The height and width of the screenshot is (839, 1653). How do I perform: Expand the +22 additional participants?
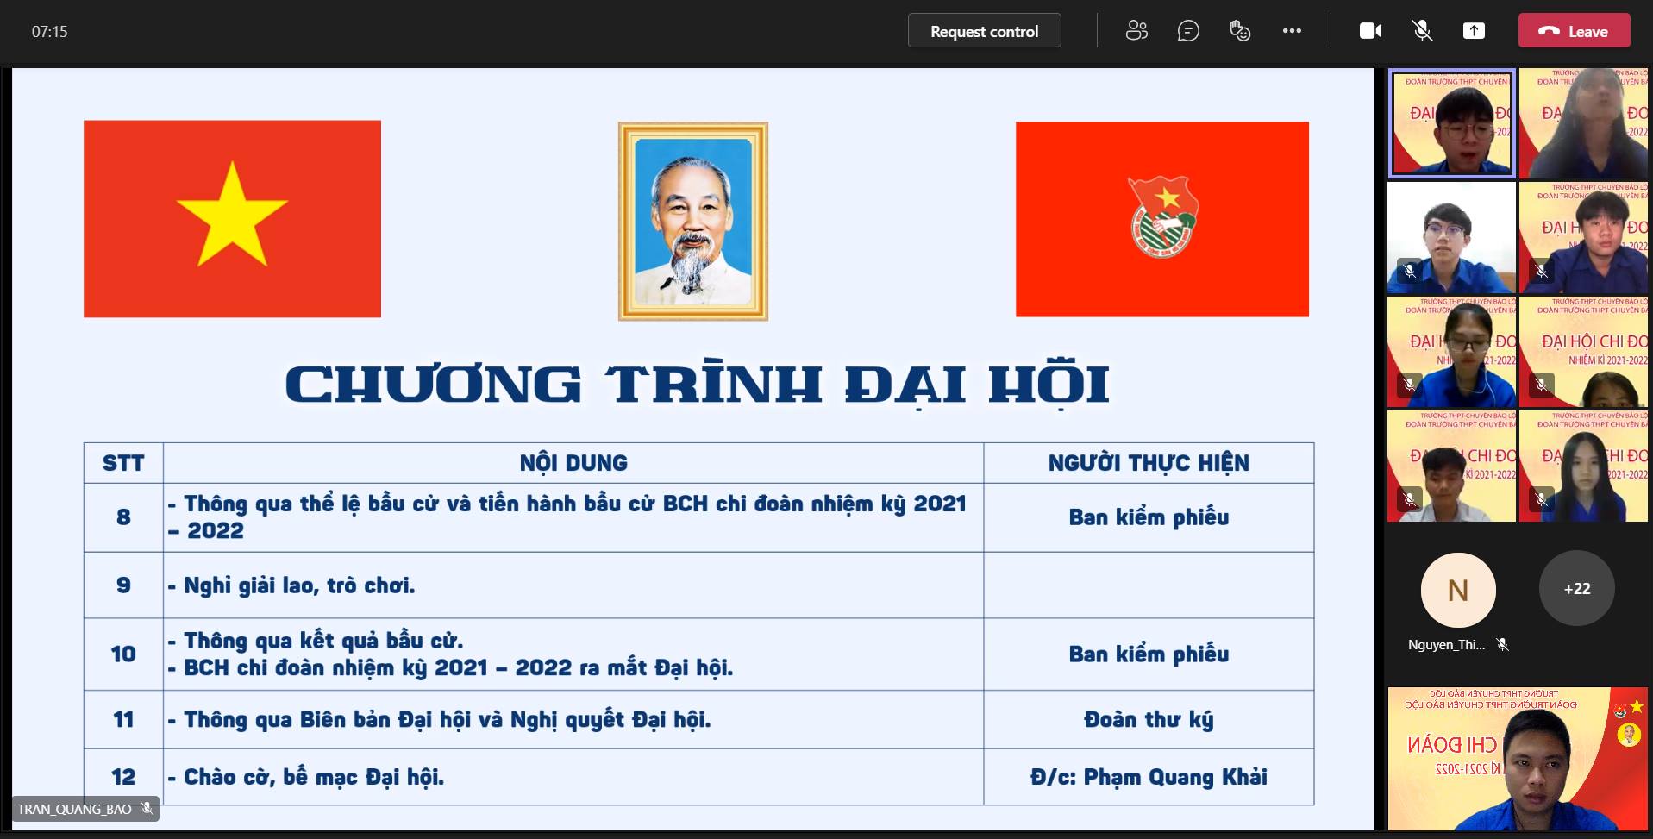[x=1576, y=589]
